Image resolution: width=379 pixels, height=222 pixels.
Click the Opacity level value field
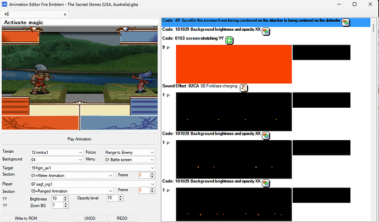pos(113,198)
